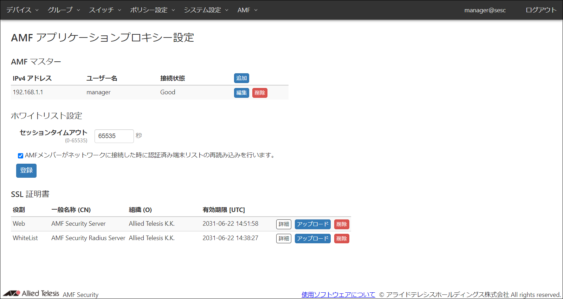Click 追加 to add AMF master
Viewport: 563px width, 299px height.
coord(241,78)
